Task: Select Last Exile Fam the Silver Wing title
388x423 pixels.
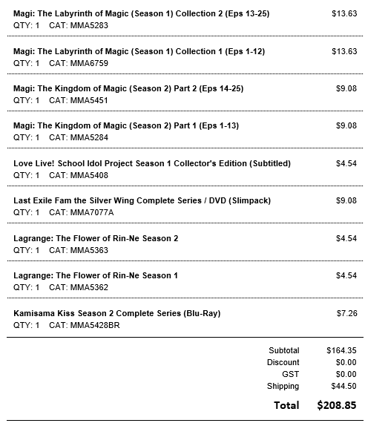Action: (142, 200)
